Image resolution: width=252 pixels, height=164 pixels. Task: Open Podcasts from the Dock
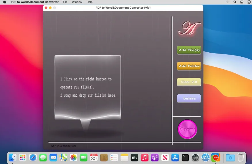coord(155,158)
